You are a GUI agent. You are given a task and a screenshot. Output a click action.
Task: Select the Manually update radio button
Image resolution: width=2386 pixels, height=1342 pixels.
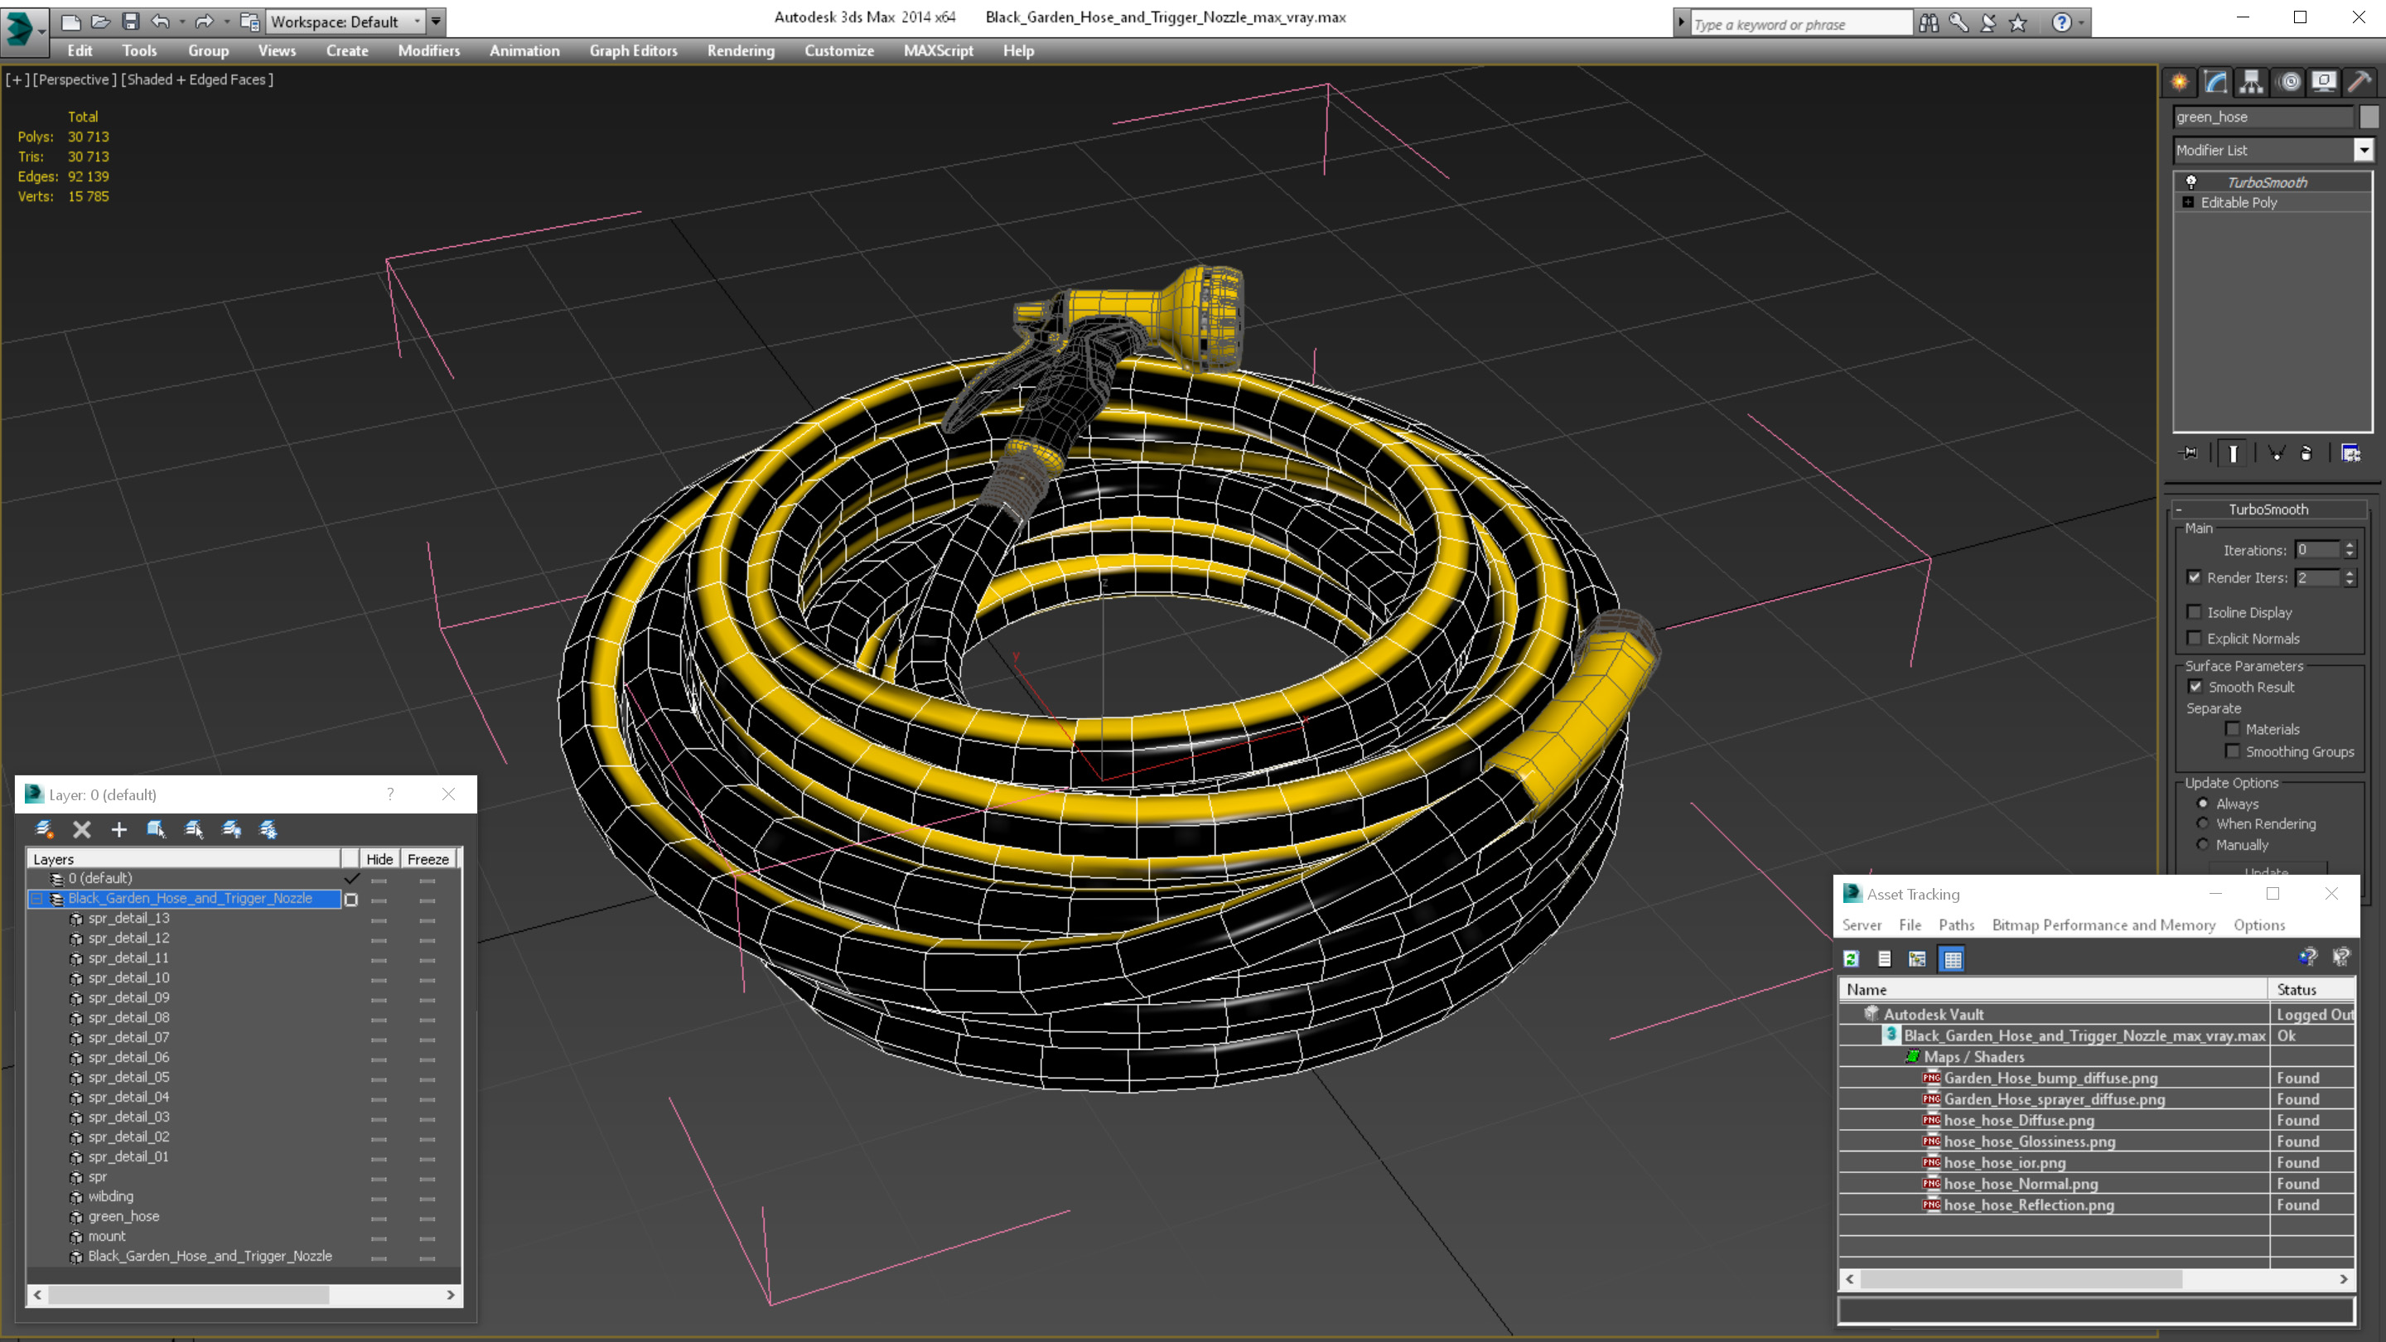[x=2204, y=844]
